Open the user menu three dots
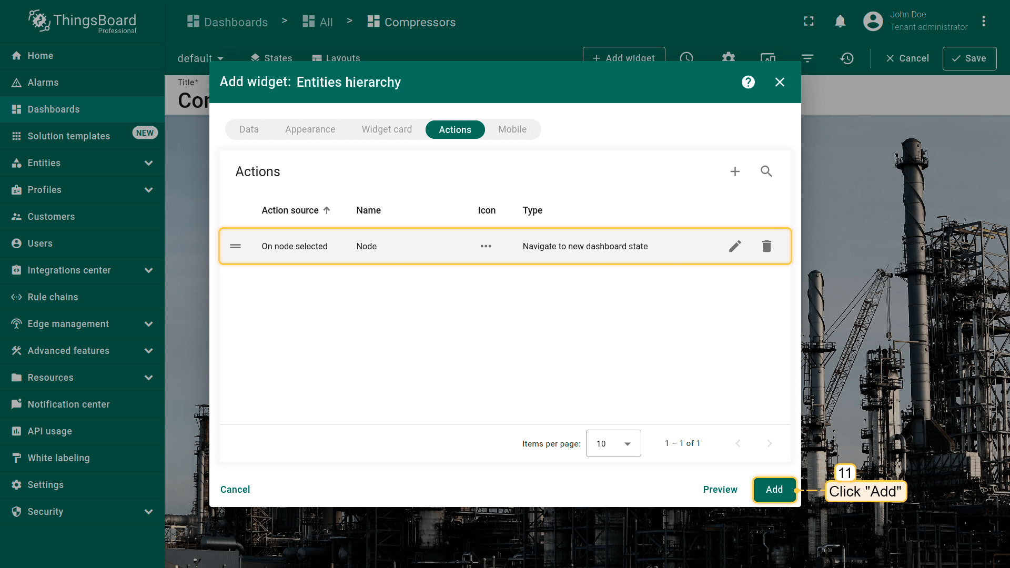Viewport: 1010px width, 568px height. pos(983,22)
